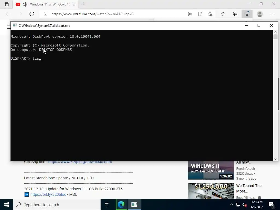Open the 'We Toured The Most...' video title
The image size is (280, 210).
click(249, 188)
